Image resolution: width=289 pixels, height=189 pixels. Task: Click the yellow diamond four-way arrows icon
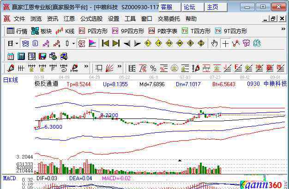pos(201,44)
